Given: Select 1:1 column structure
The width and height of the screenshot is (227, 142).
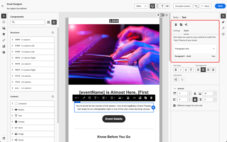Looking at the screenshot, I should click(32, 40).
